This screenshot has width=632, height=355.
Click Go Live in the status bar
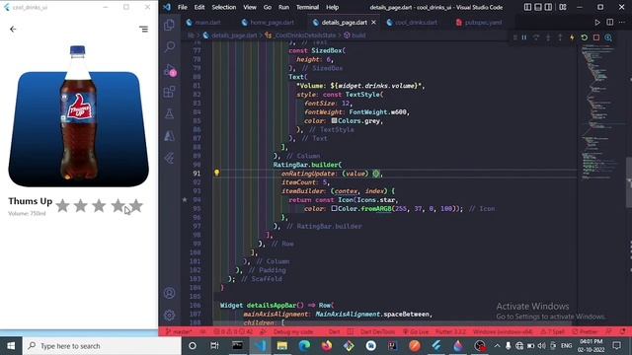point(416,331)
